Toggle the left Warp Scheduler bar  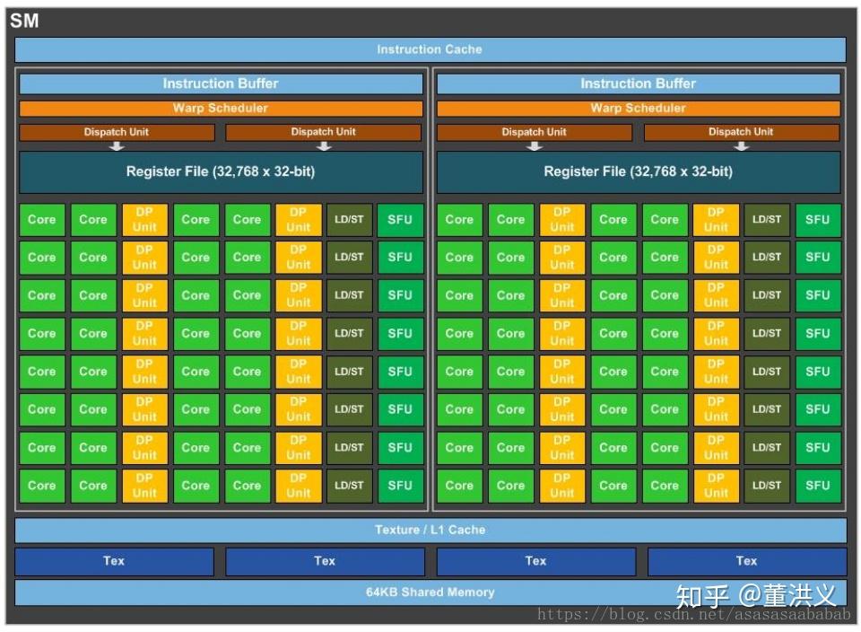coord(221,108)
